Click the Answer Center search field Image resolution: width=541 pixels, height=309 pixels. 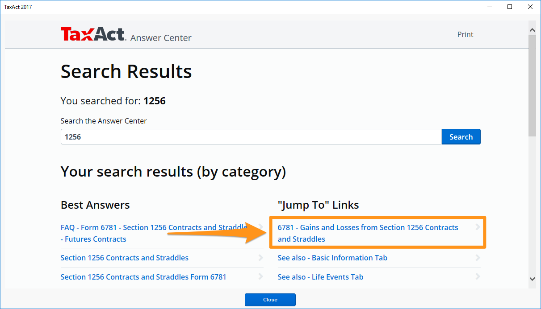pyautogui.click(x=251, y=137)
